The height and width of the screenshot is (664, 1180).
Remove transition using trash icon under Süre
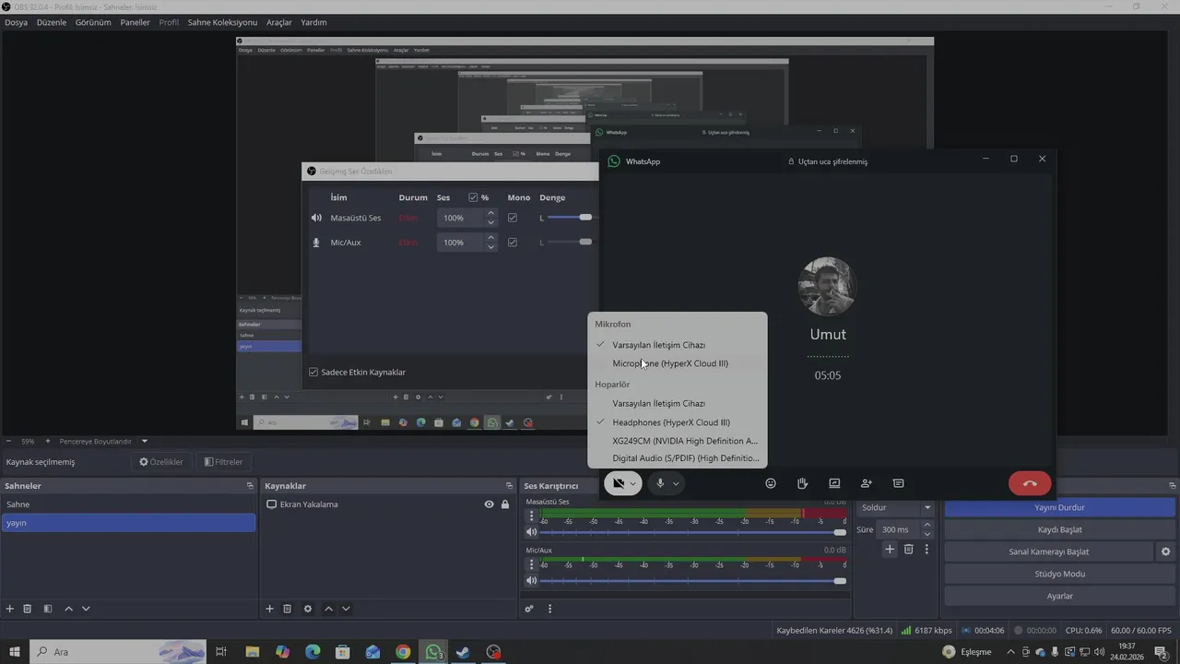908,549
